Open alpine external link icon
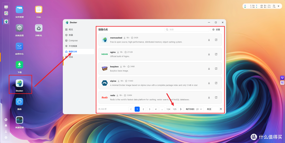This screenshot has height=143, width=285. click(216, 83)
